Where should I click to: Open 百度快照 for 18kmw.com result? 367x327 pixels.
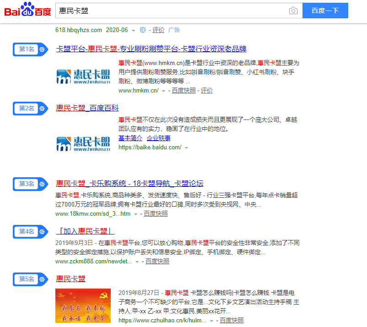tap(156, 213)
